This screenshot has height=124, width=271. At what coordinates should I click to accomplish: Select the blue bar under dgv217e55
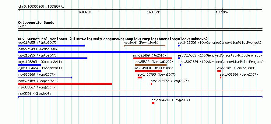pyautogui.click(x=51, y=46)
